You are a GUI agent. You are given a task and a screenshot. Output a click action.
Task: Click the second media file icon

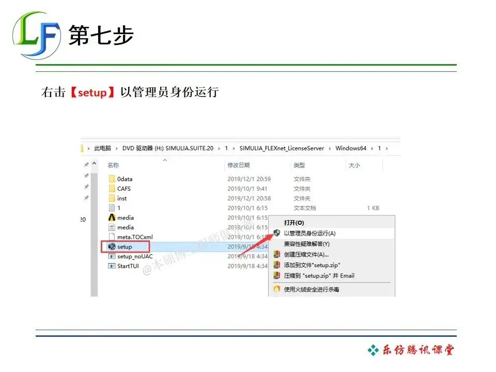point(112,227)
